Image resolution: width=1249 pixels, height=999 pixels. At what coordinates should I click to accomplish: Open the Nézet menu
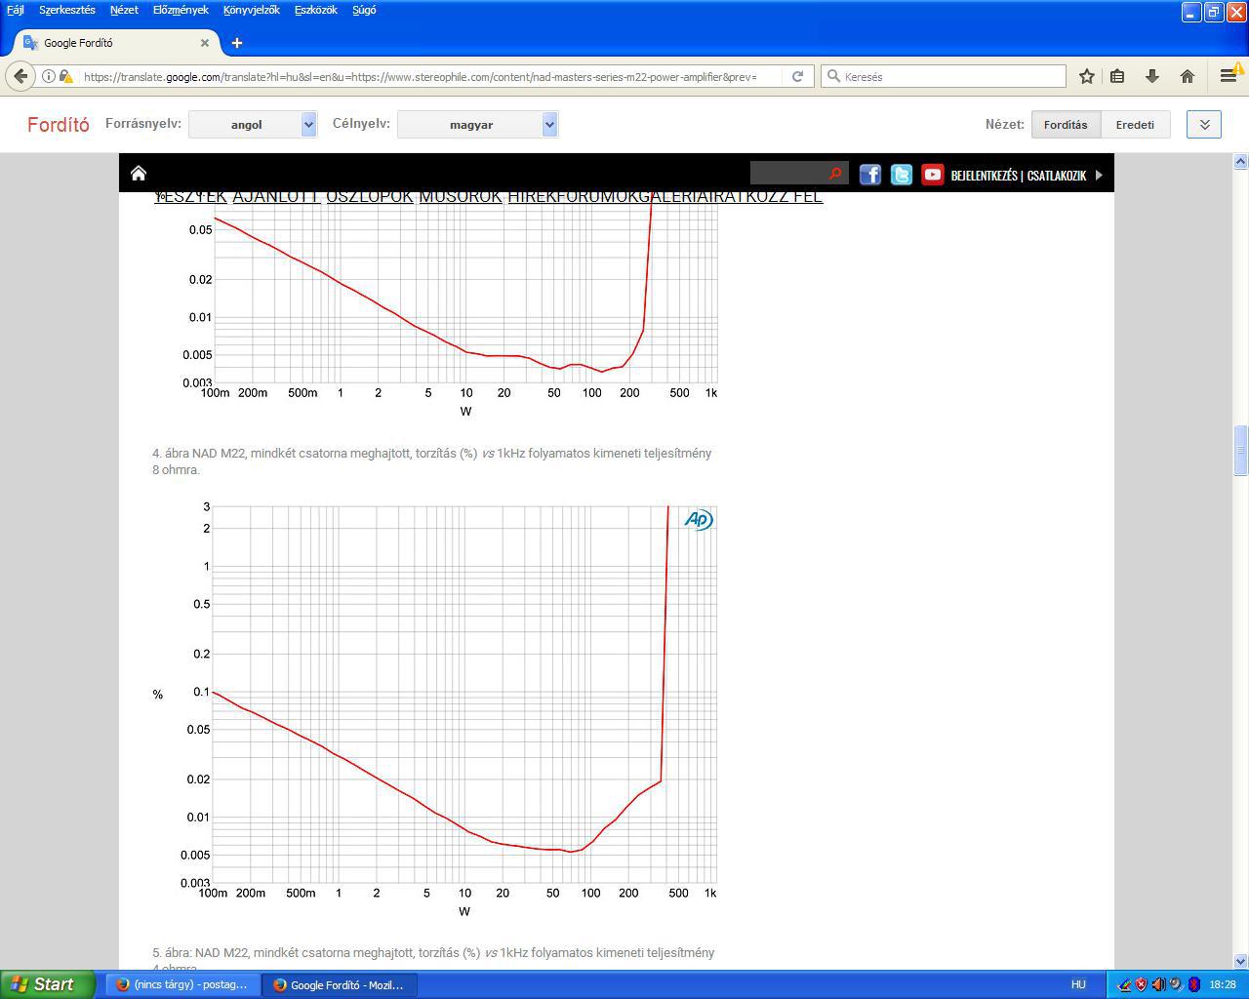click(124, 10)
